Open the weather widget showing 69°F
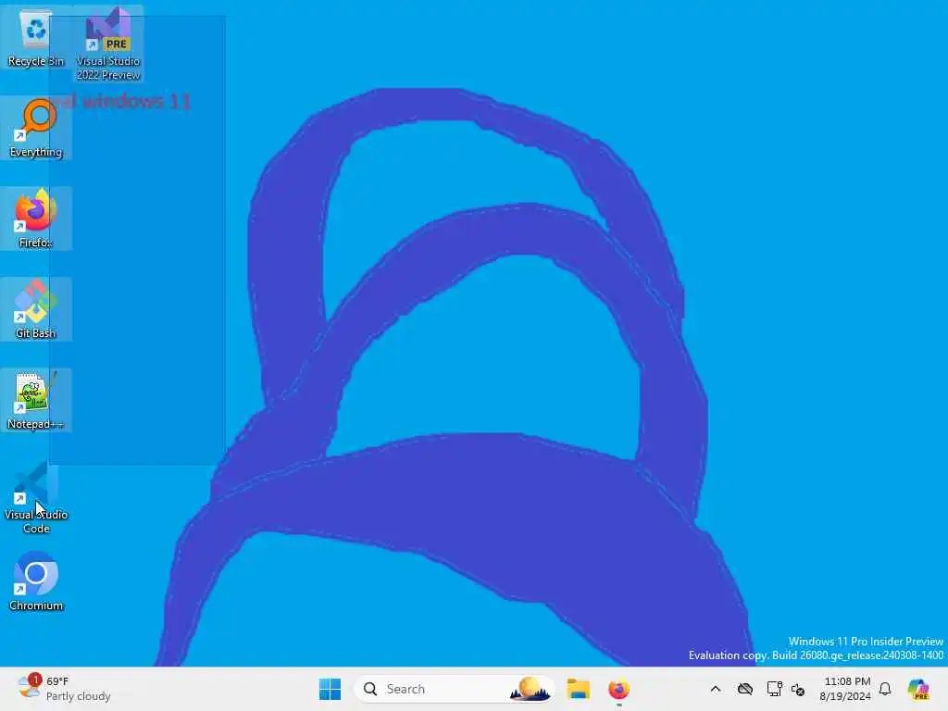This screenshot has height=711, width=948. point(64,689)
